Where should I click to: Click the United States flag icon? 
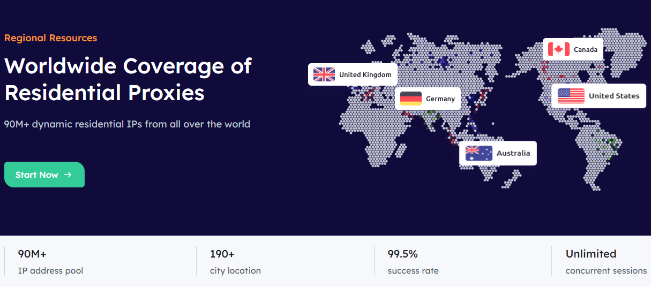click(571, 96)
